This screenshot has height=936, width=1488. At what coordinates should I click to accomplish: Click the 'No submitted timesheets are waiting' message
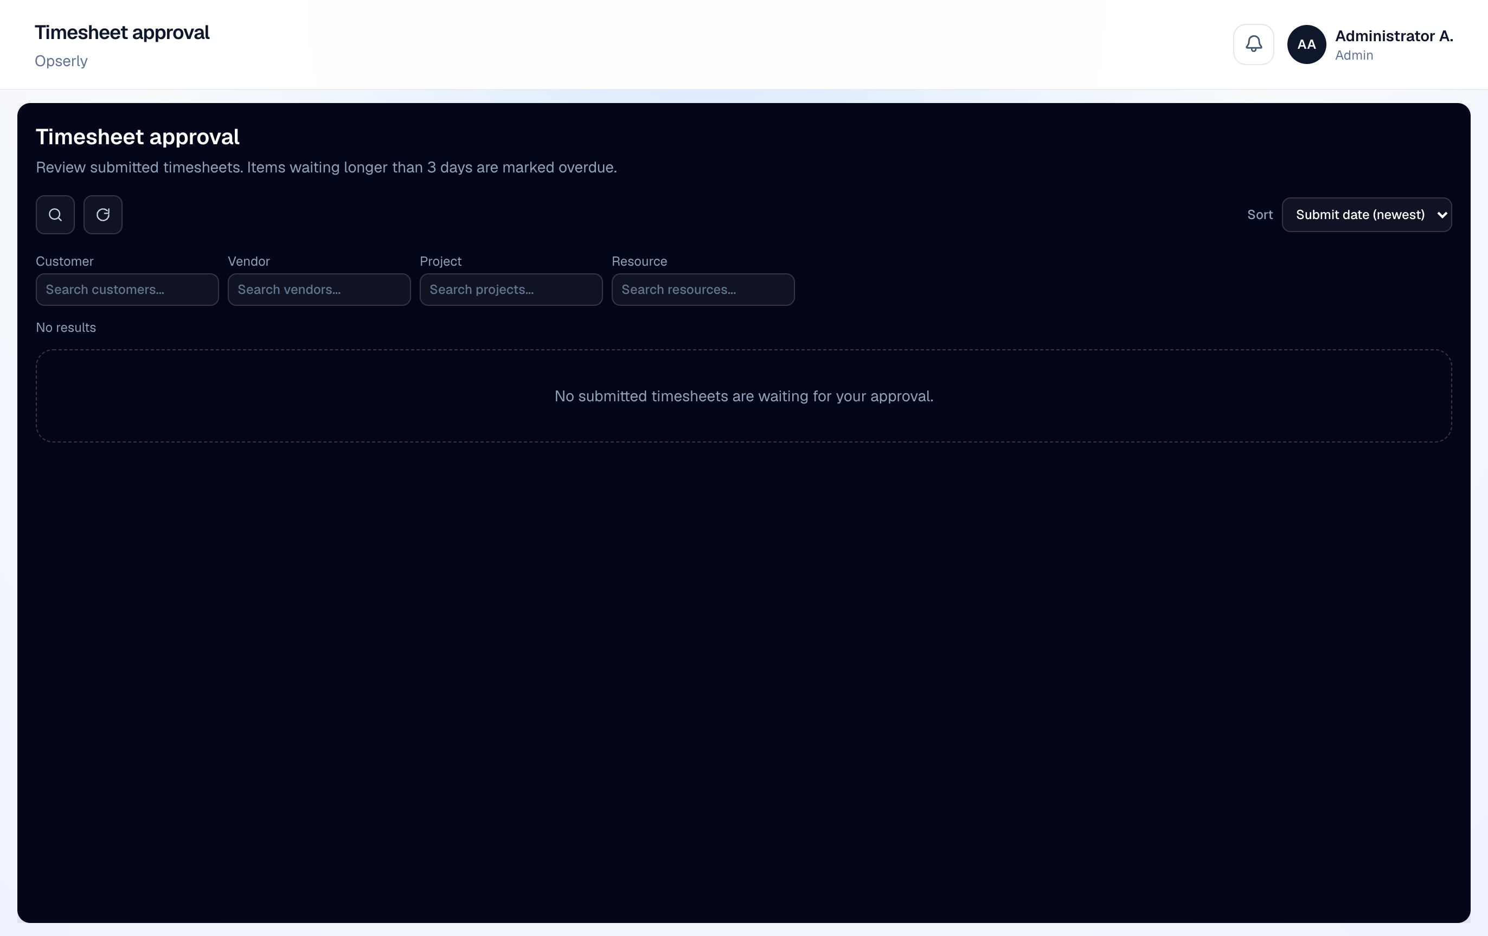744,396
